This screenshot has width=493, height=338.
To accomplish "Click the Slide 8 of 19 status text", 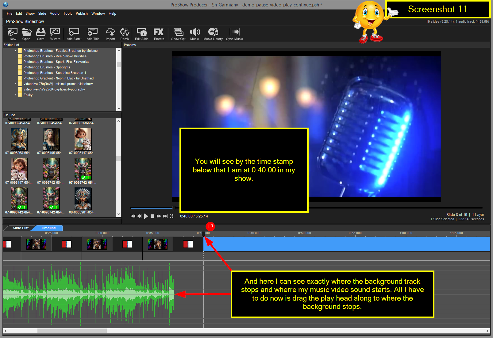I will 456,215.
